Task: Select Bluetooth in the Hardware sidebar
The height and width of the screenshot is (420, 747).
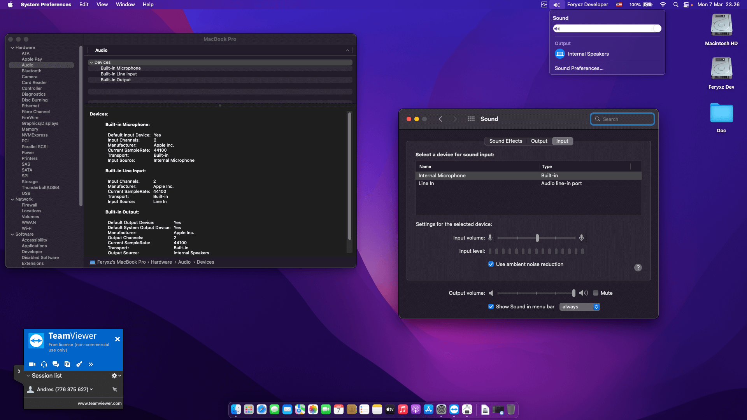Action: click(32, 71)
